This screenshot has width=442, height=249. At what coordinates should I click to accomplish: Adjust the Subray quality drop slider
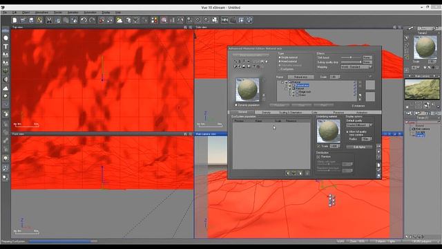[351, 62]
